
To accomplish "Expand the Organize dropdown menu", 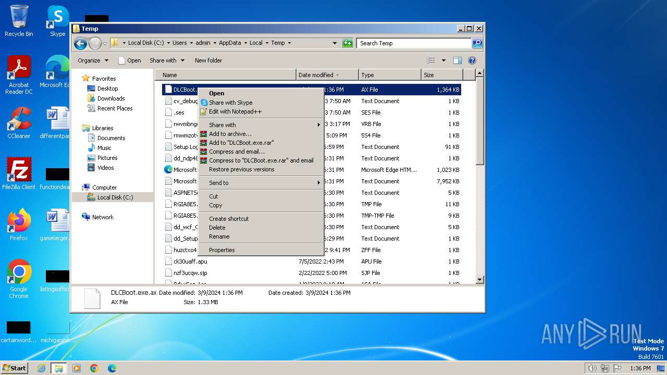I will tap(93, 60).
